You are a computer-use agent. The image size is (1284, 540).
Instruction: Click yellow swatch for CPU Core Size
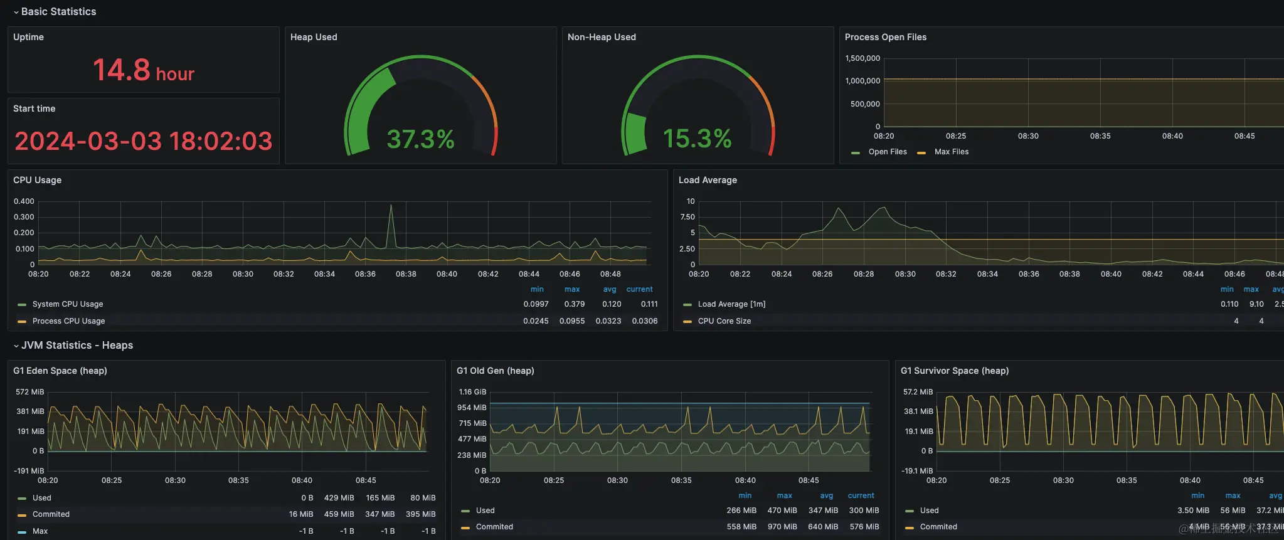coord(687,322)
